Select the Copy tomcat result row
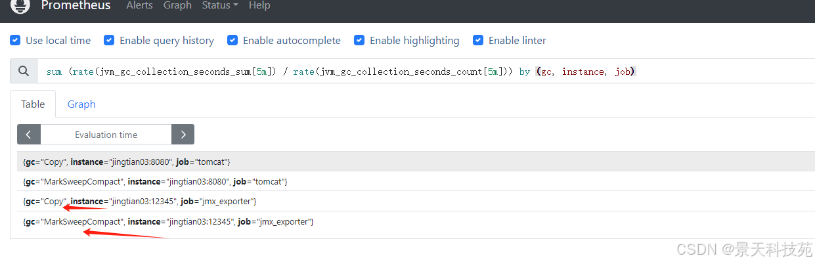The image size is (815, 262). (416, 162)
